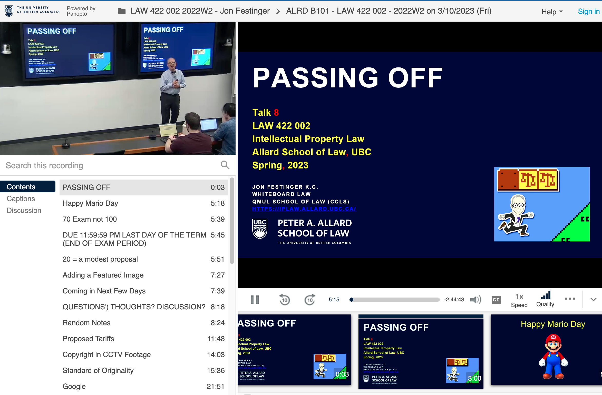602x395 pixels.
Task: Select the Happy Mario Day thumbnail
Action: (546, 350)
